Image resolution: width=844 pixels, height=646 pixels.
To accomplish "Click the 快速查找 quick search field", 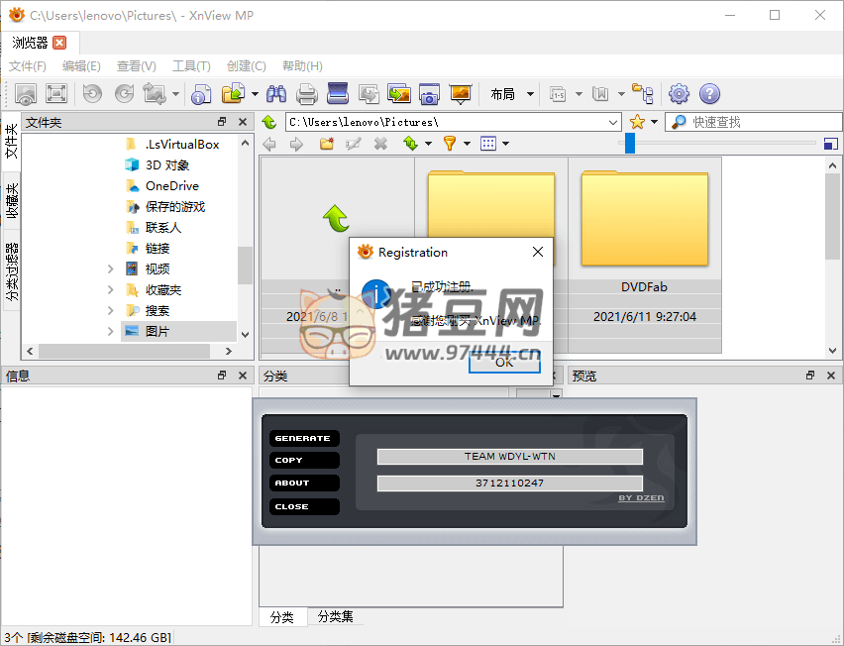I will [753, 122].
